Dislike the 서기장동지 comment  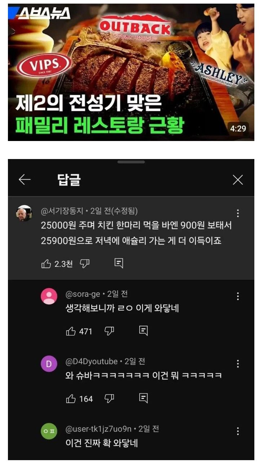point(84,264)
